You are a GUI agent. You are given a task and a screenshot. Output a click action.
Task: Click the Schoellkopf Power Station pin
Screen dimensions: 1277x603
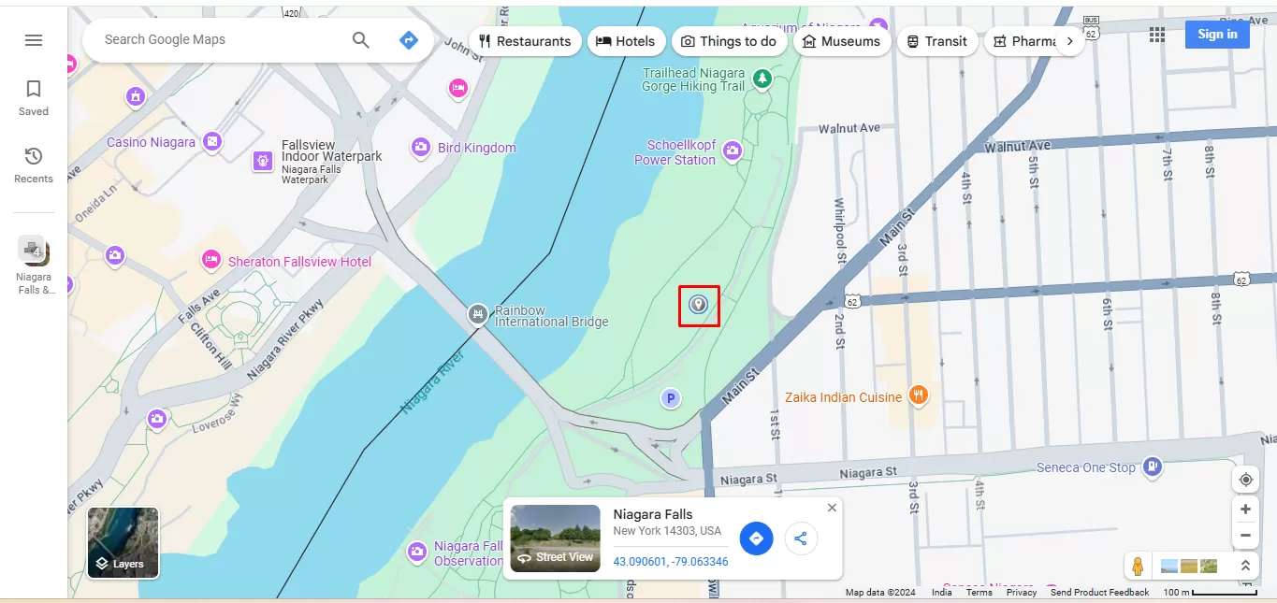pyautogui.click(x=733, y=151)
